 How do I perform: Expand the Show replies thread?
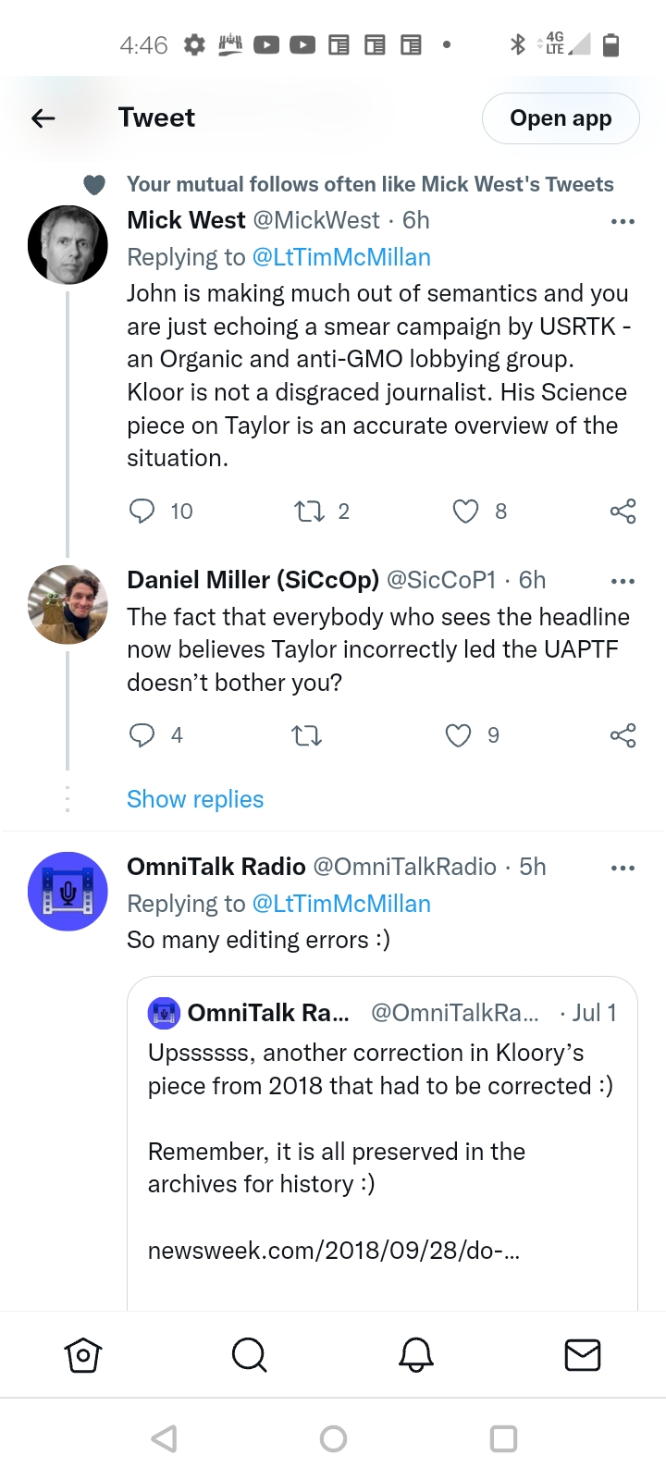(x=195, y=799)
